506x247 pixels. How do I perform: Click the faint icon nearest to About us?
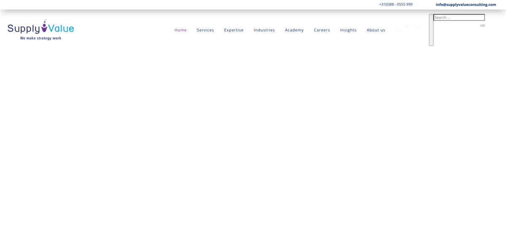398,29
